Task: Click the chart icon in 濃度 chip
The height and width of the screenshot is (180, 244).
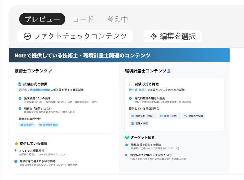Action: click(162, 116)
